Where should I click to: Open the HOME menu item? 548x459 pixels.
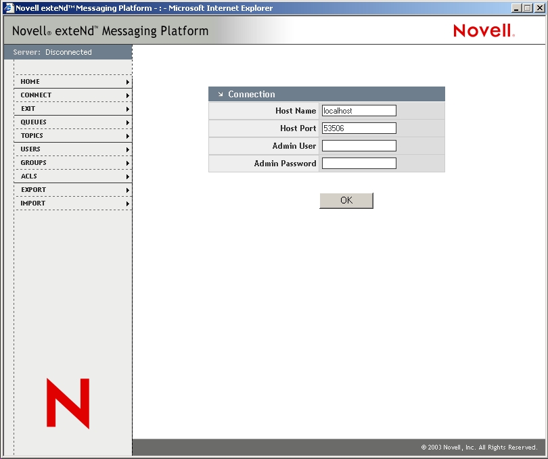[72, 82]
